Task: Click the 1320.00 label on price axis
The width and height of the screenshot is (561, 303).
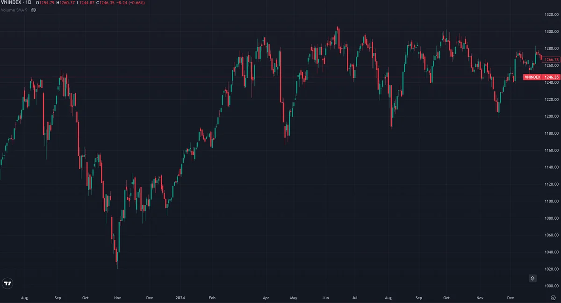Action: point(552,14)
